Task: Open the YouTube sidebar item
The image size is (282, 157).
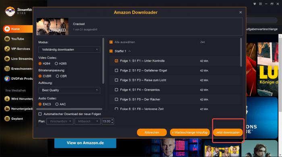Action: point(18,39)
